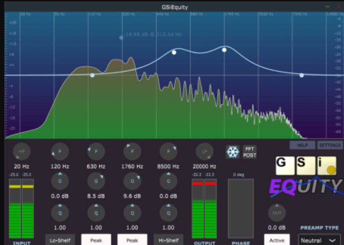
Task: Click the G tile of the GSi logo
Action: coord(285,166)
